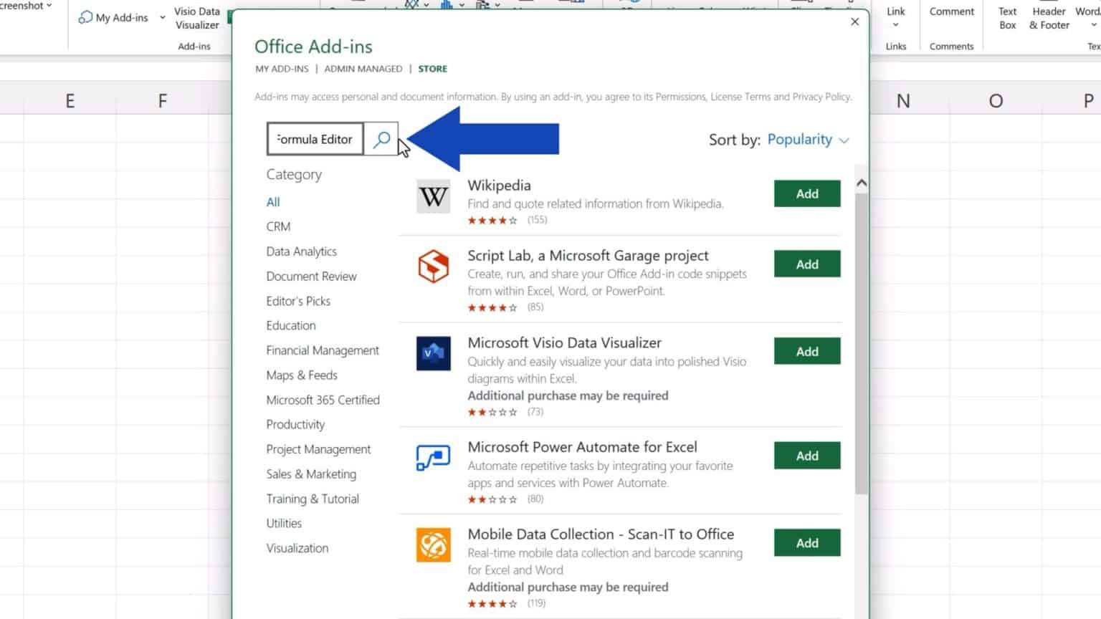Image resolution: width=1101 pixels, height=619 pixels.
Task: Switch to the MY ADD-INS tab
Action: tap(281, 68)
